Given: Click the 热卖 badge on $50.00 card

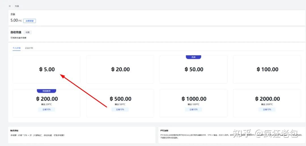Looking at the screenshot, I should point(194,57).
